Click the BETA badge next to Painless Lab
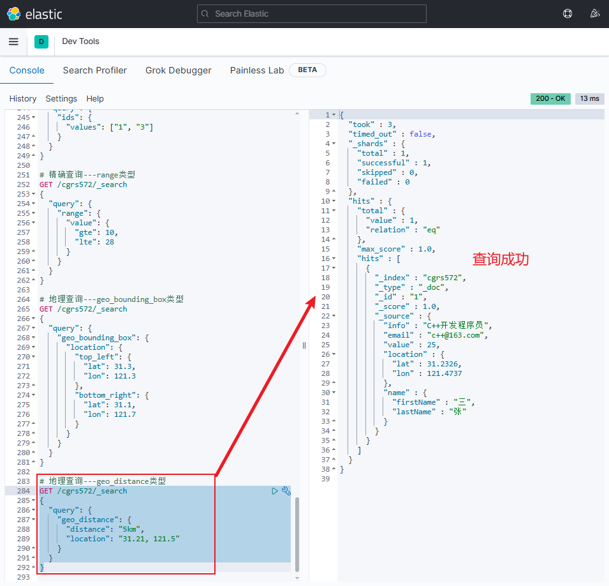The width and height of the screenshot is (609, 586). click(x=307, y=70)
